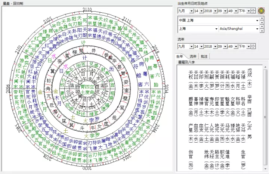Open birth day dropdown showing 14
This screenshot has height=174, width=269.
click(202, 11)
